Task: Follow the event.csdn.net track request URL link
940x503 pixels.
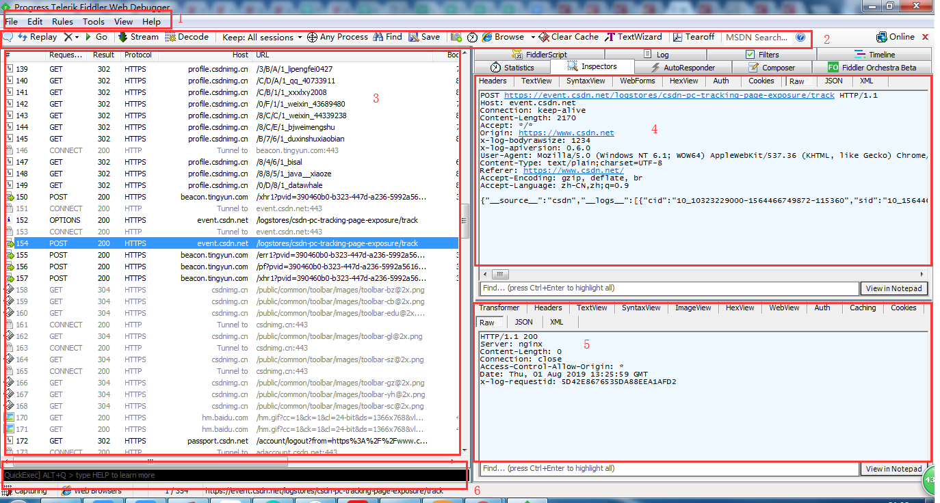Action: pos(669,96)
